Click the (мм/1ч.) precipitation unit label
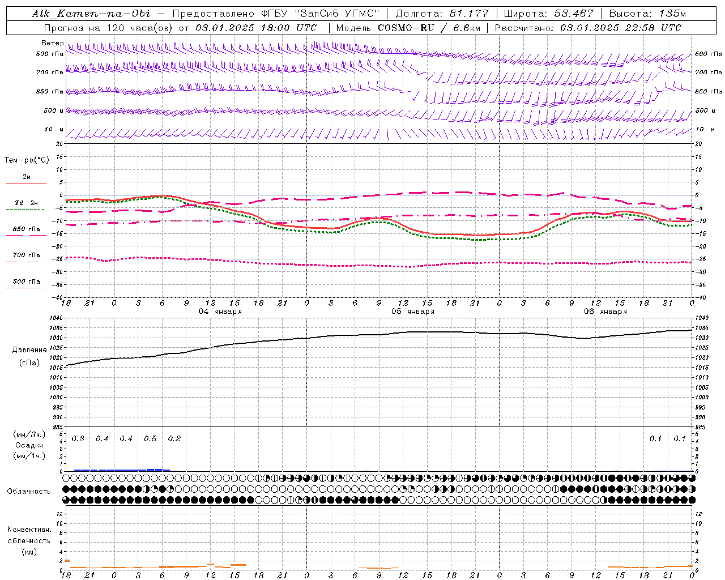The width and height of the screenshot is (725, 580). (29, 456)
